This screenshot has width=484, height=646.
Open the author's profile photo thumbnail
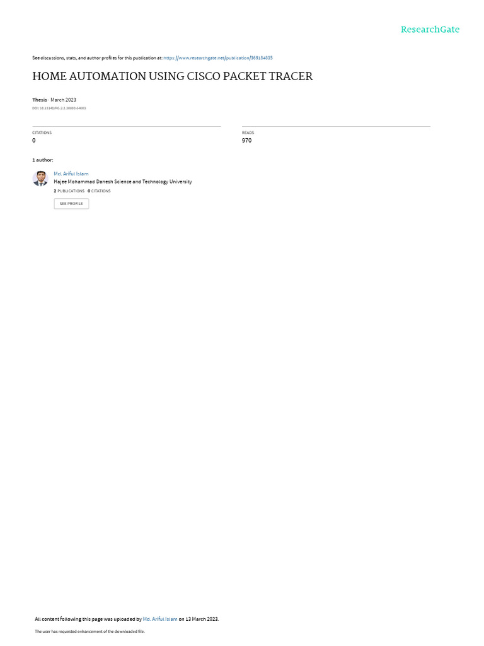[x=40, y=179]
